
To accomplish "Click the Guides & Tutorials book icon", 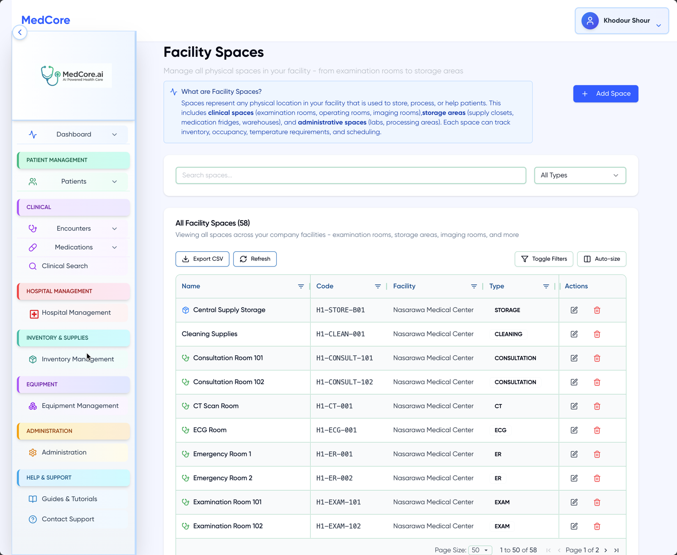I will click(x=33, y=499).
